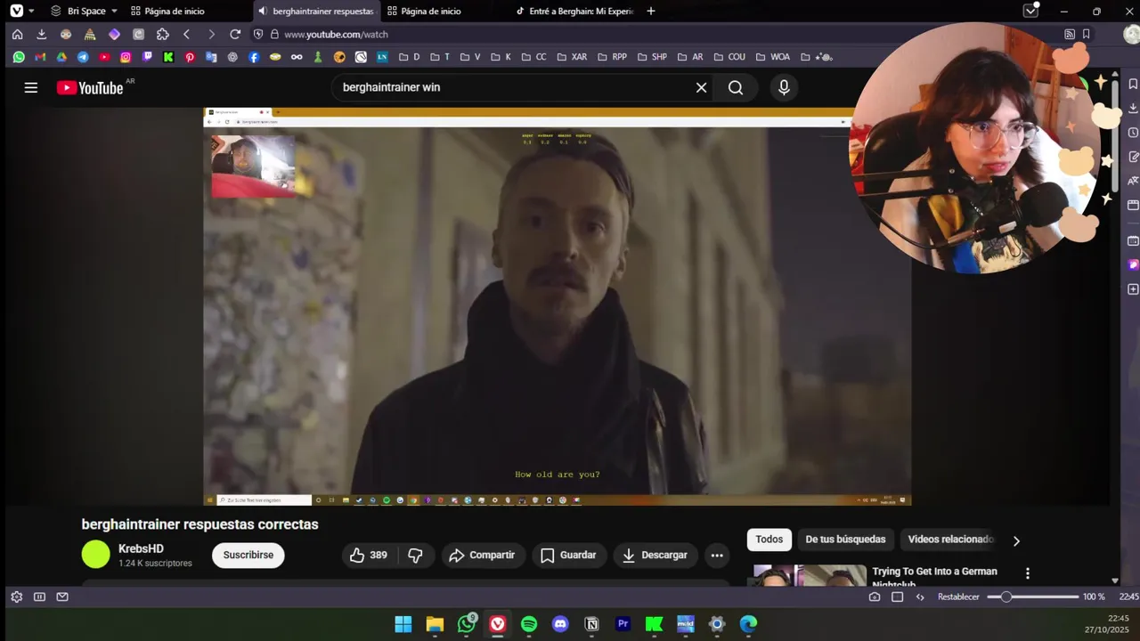Open options for Trying To Get Into video

pos(1027,573)
